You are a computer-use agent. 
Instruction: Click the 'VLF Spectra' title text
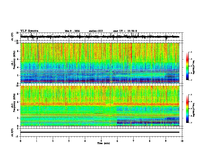coord(29,31)
